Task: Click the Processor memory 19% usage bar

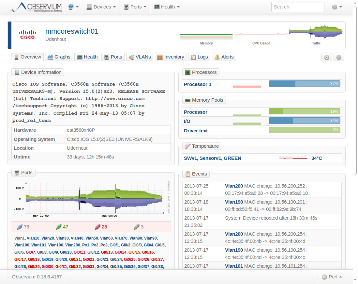Action: (304, 111)
